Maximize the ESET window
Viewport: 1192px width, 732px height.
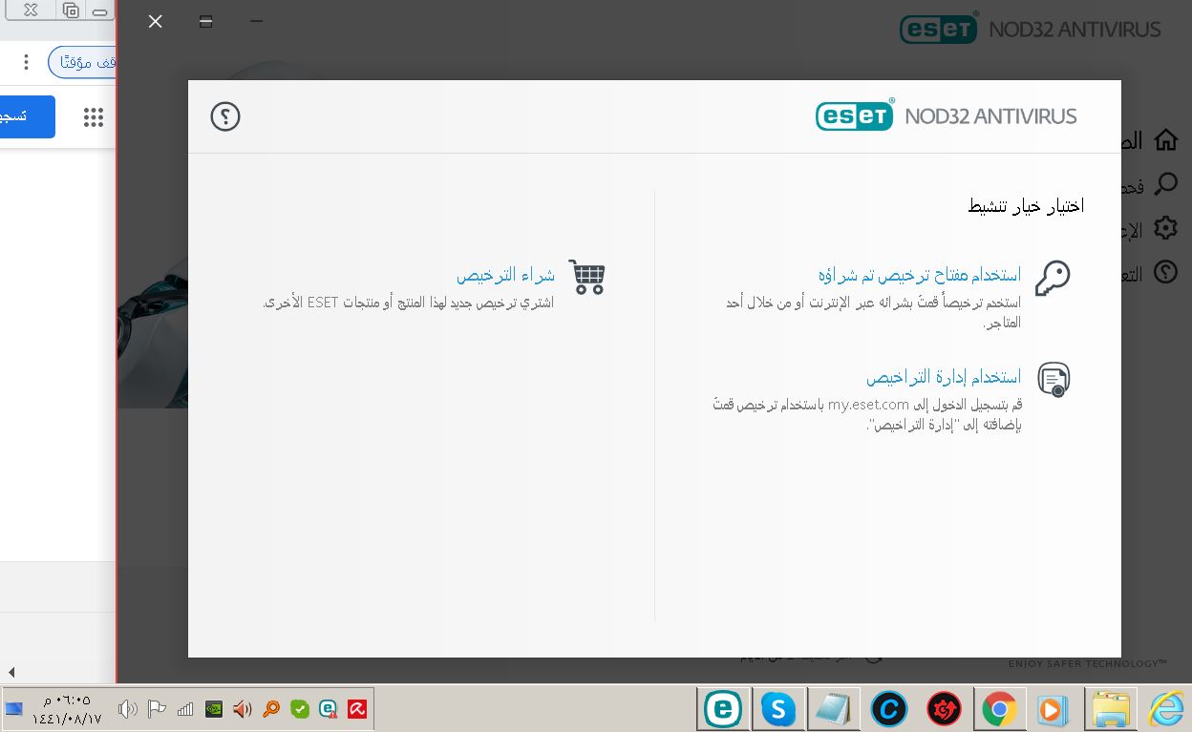pos(205,21)
